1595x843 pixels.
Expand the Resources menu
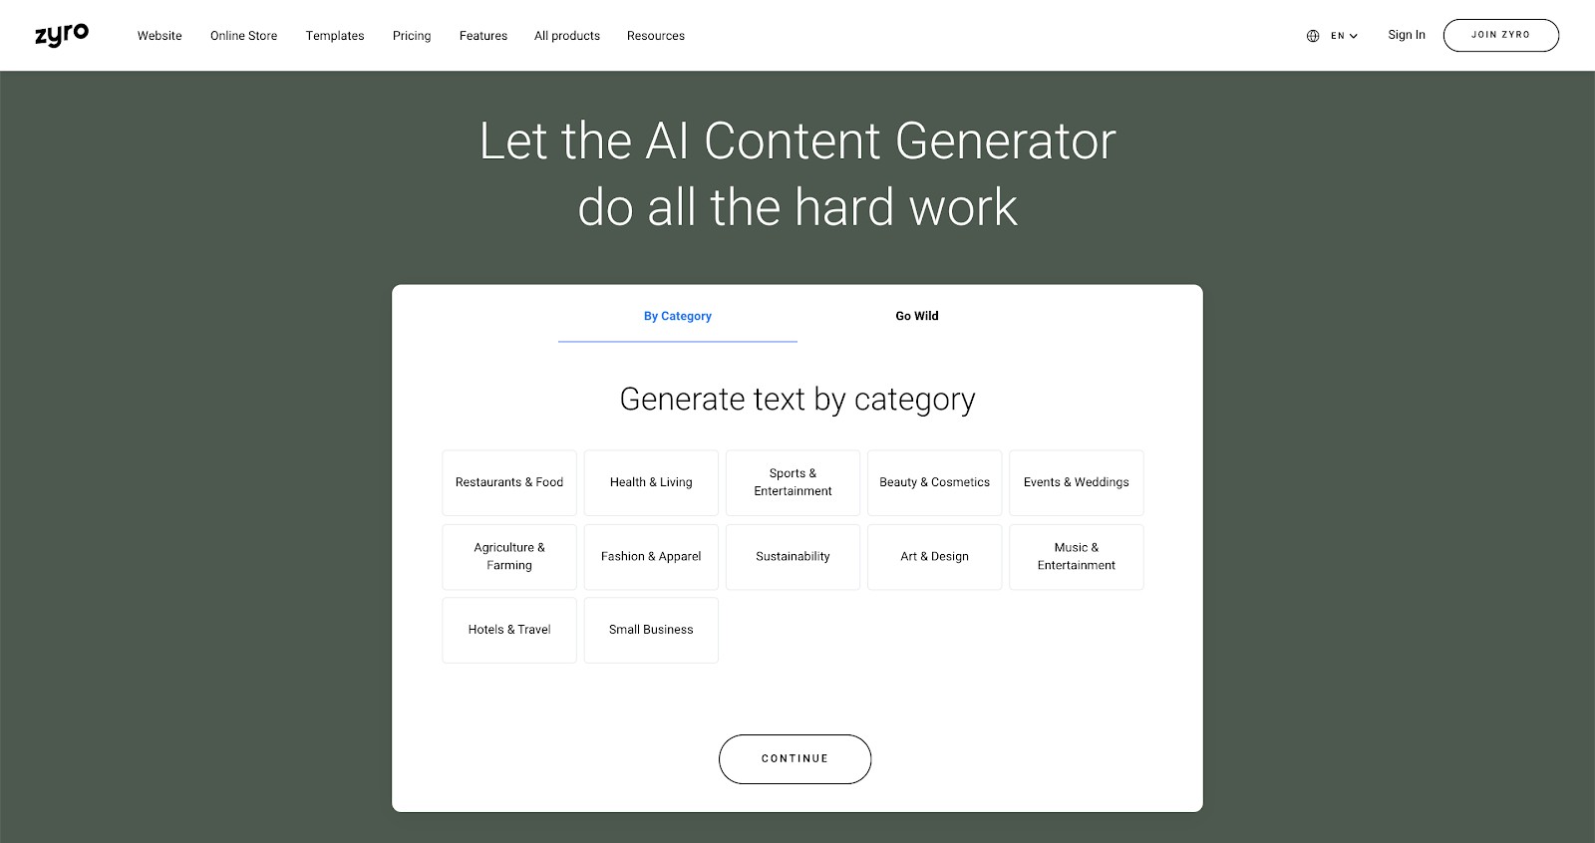click(656, 36)
